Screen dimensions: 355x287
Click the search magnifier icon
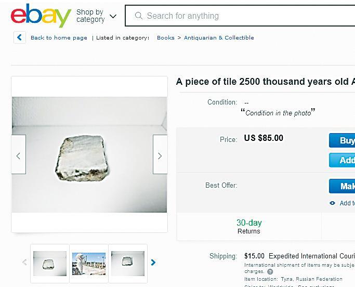pyautogui.click(x=138, y=16)
